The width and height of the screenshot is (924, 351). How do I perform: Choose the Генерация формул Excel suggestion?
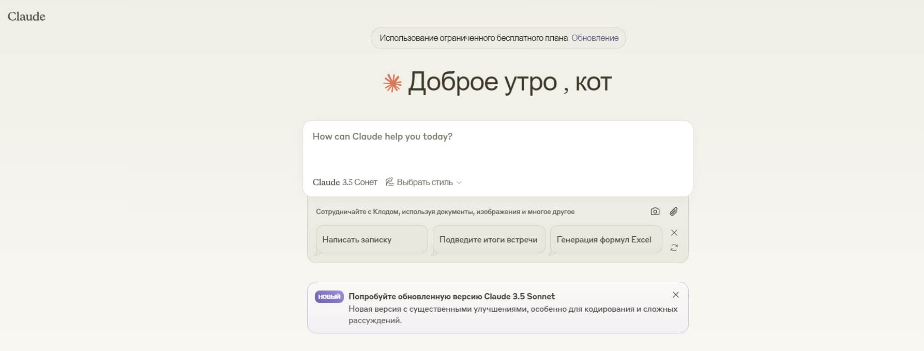tap(606, 239)
